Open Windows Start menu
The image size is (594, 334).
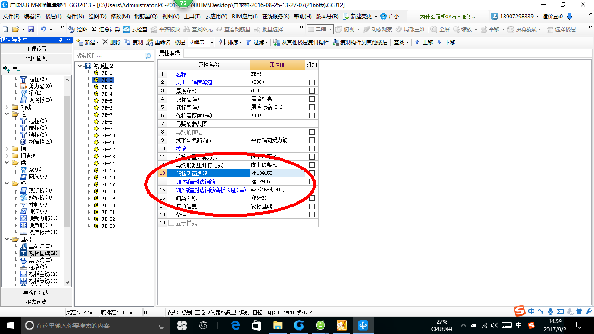10,325
